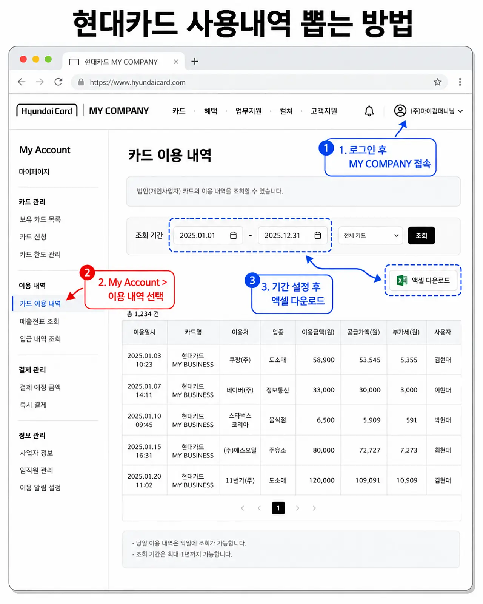Click the user profile avatar icon
483x604 pixels.
[400, 111]
